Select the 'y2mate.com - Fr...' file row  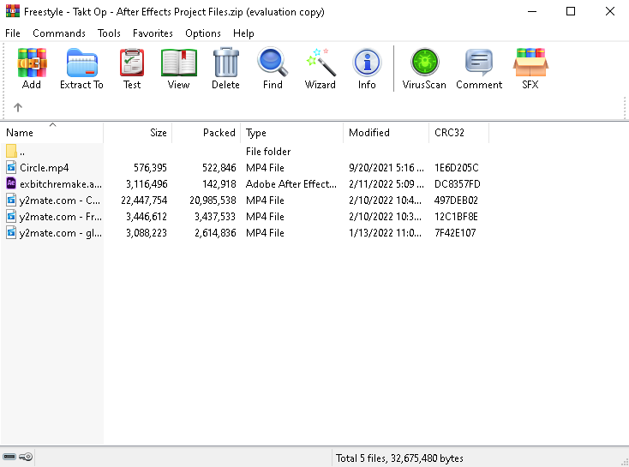pyautogui.click(x=245, y=217)
